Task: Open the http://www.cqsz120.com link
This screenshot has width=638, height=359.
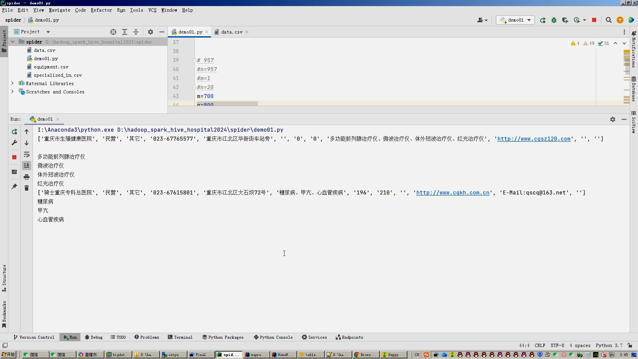Action: click(x=534, y=139)
